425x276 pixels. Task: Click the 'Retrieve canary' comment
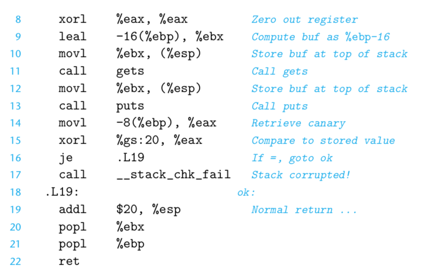pos(298,123)
